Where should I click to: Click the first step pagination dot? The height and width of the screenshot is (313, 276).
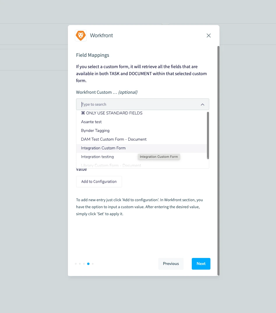click(76, 264)
